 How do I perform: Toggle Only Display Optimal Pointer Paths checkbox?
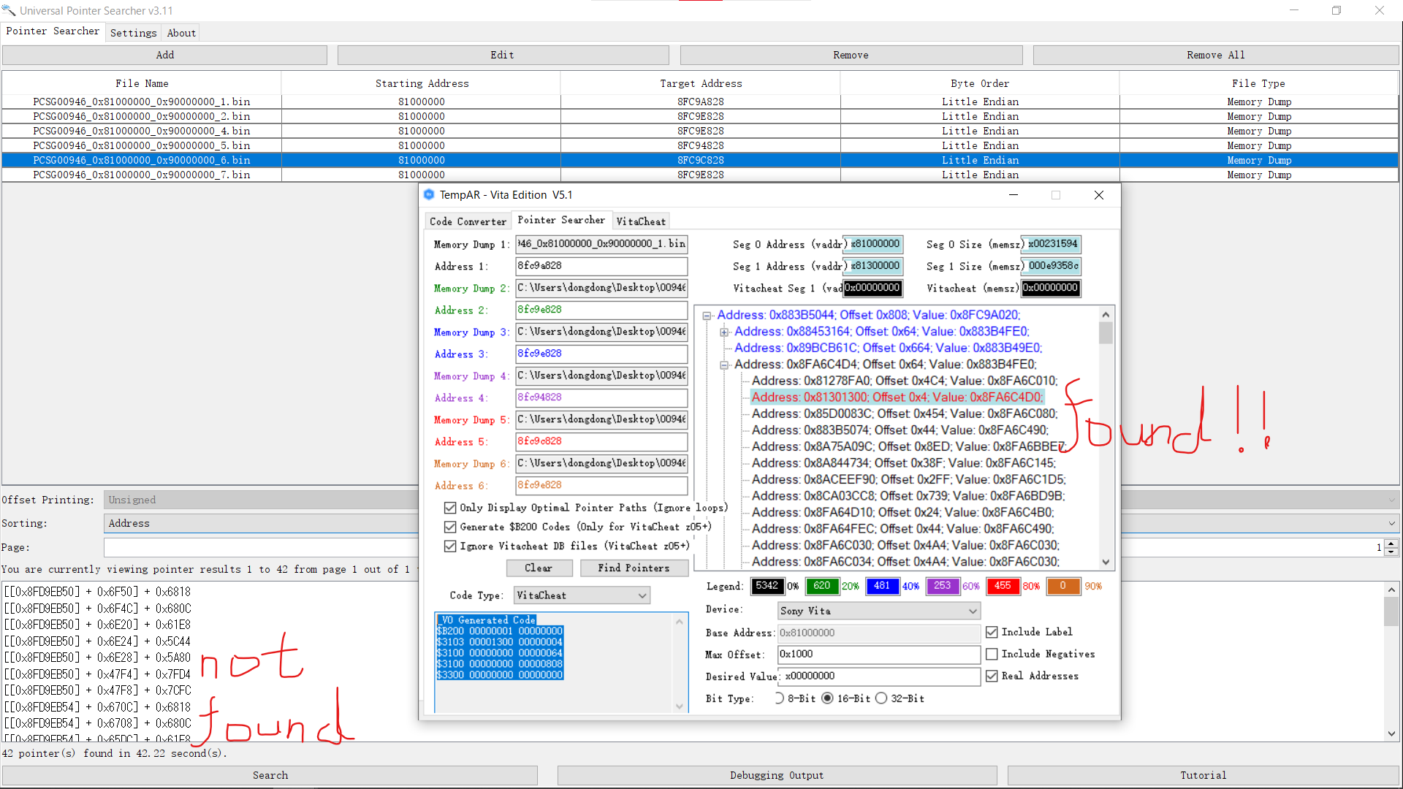click(x=450, y=508)
